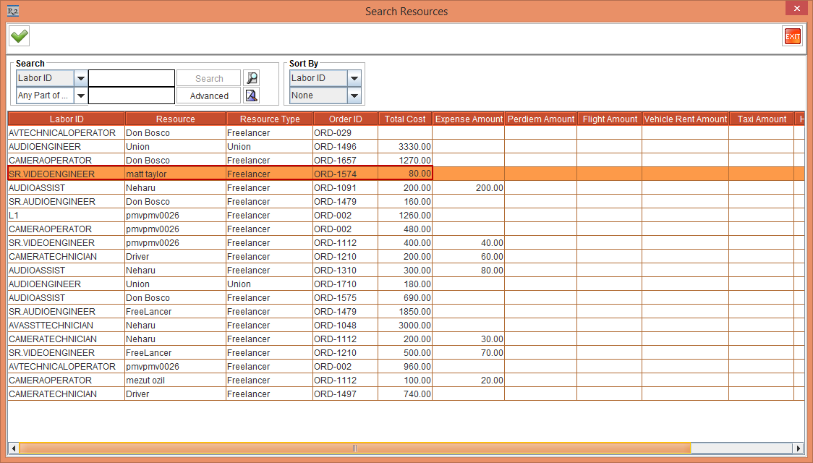Open the secondary sort dropdown showing None
Screen dimensions: 813x463
(354, 95)
